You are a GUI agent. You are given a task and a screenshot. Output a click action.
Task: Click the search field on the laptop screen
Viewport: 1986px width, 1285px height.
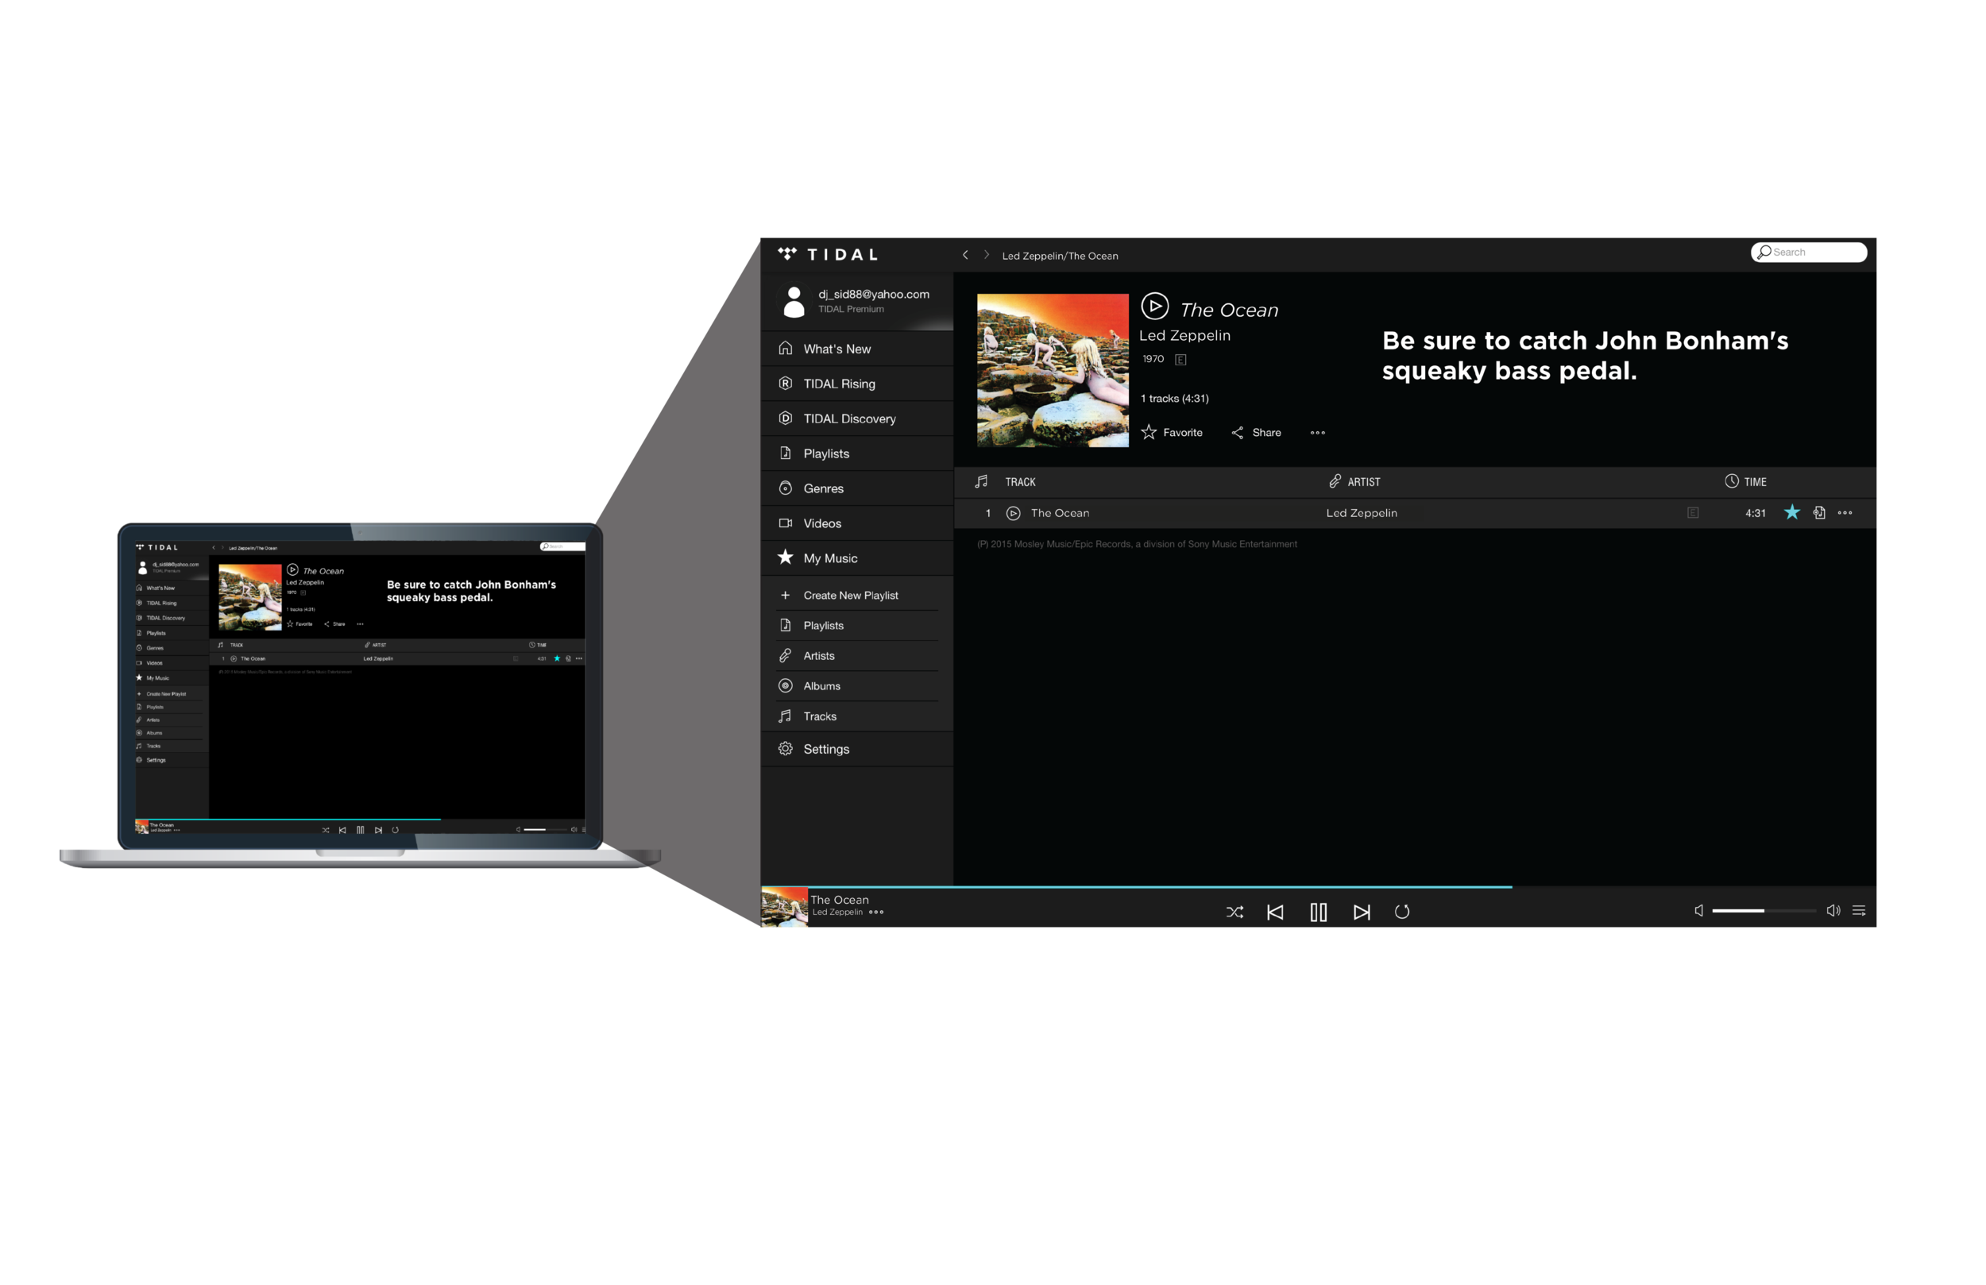tap(562, 546)
